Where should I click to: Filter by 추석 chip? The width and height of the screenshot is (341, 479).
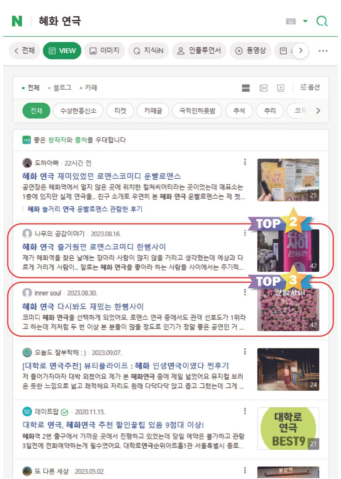pos(239,111)
